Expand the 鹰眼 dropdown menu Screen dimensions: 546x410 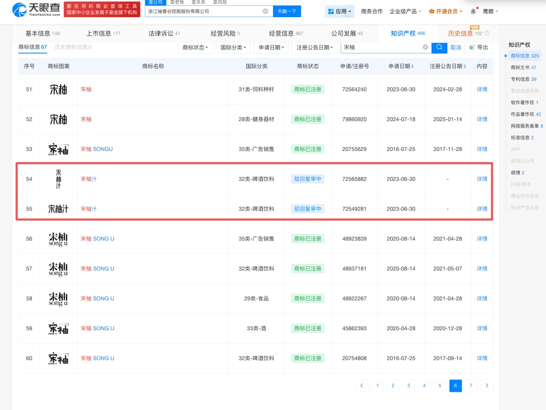pos(489,11)
